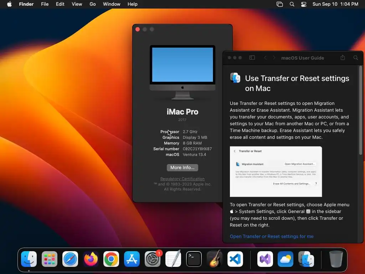
Task: Open Finder from the Dock
Action: (29, 259)
